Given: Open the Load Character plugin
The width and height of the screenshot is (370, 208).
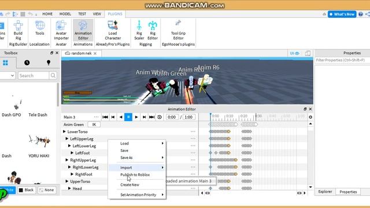Looking at the screenshot, I should pyautogui.click(x=113, y=30).
